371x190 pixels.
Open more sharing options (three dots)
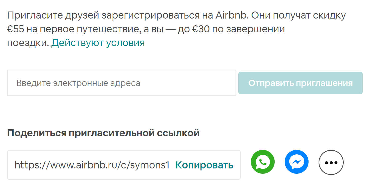pos(331,162)
